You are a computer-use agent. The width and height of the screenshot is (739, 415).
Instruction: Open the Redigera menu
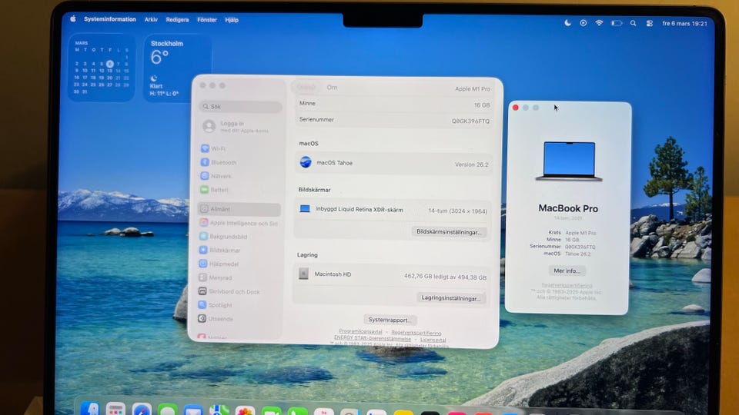pos(177,20)
